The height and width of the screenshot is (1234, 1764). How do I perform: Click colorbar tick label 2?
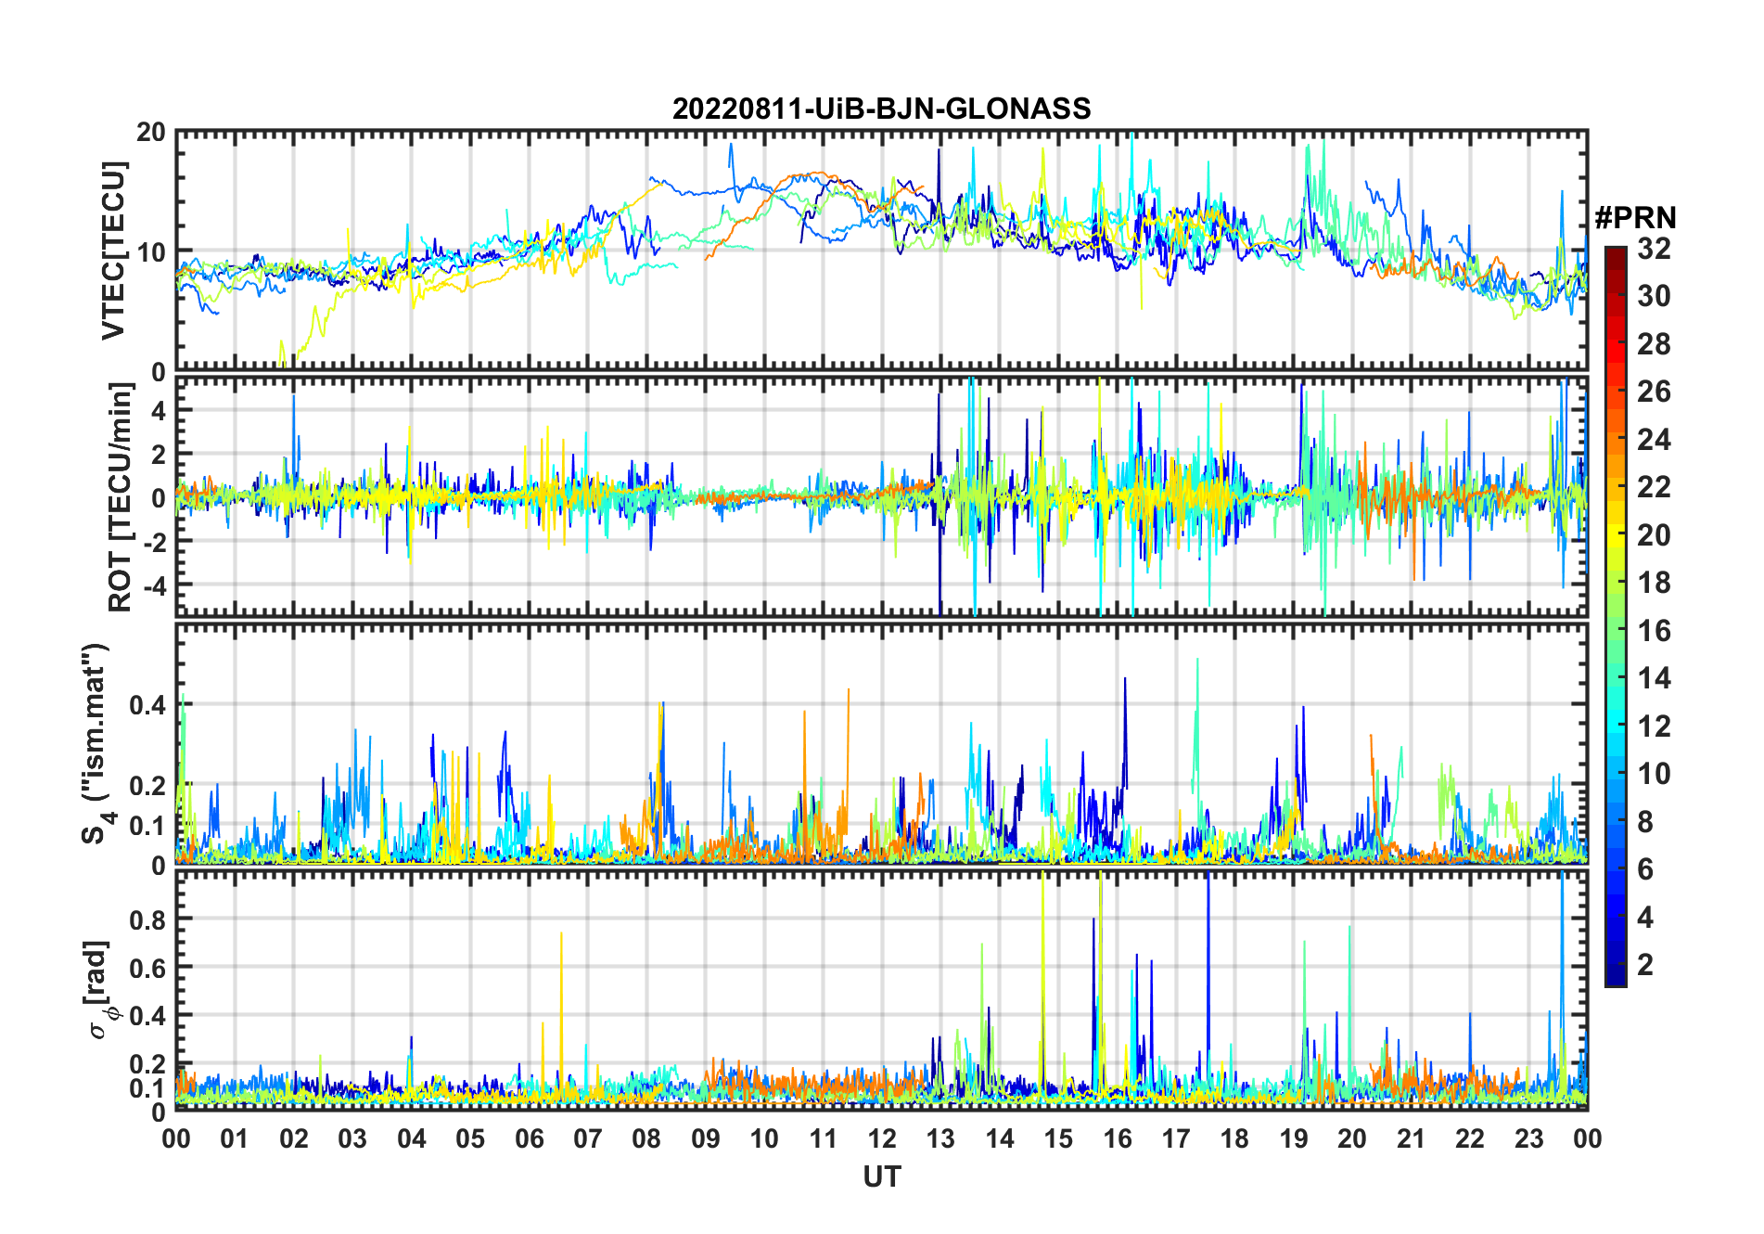[1645, 965]
